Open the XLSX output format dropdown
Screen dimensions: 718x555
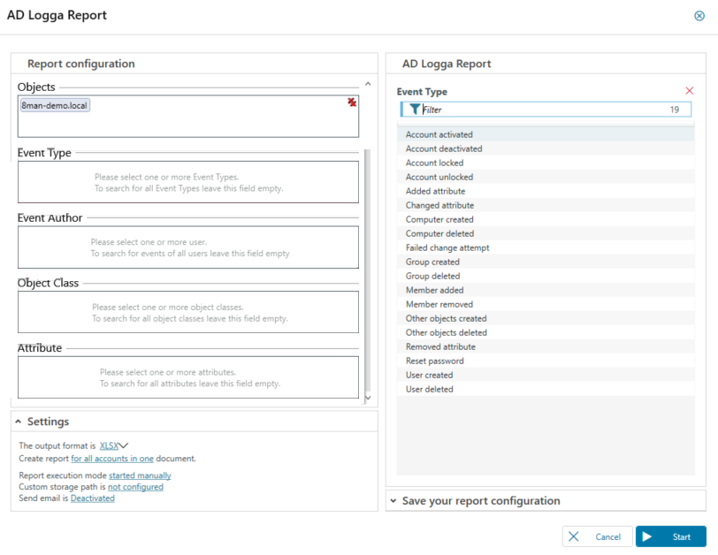(x=114, y=446)
